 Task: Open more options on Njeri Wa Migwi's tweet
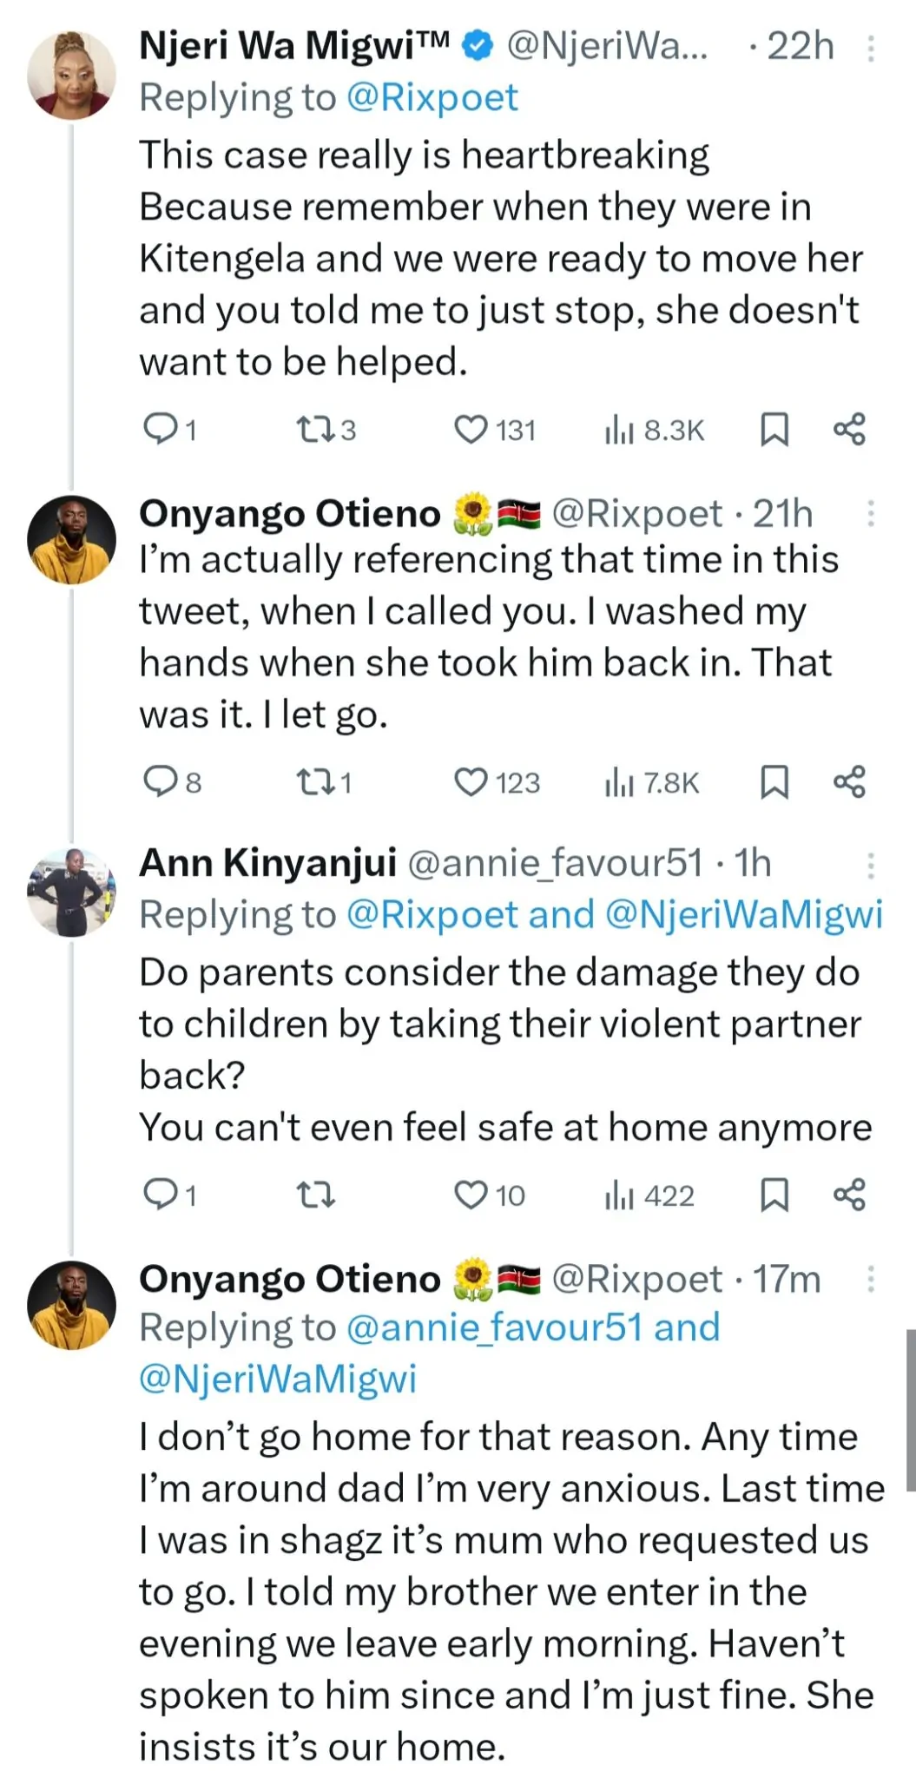coord(870,49)
